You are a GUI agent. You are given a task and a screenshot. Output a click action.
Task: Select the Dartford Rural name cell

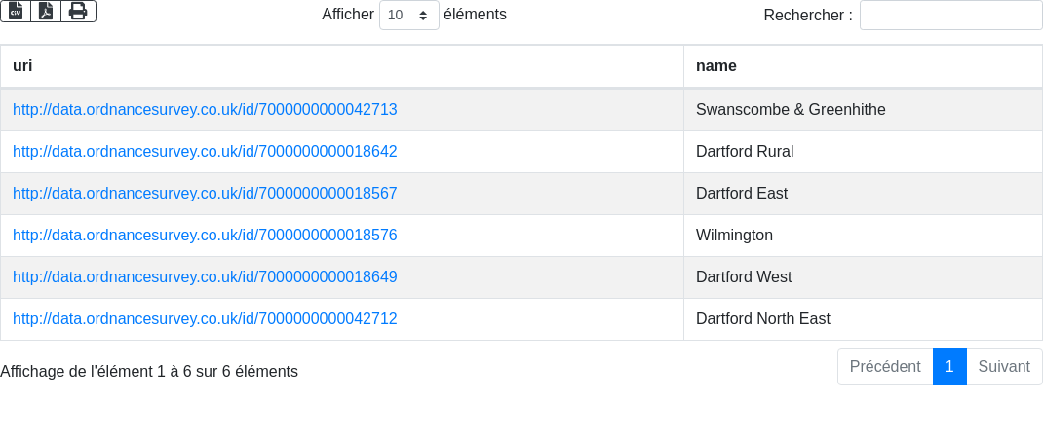[x=745, y=152]
